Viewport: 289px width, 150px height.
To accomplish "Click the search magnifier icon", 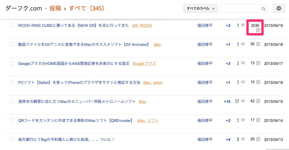I will click(x=263, y=9).
